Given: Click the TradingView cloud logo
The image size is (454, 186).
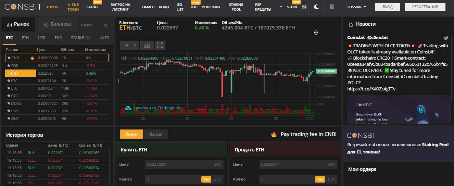Looking at the screenshot, I should [x=128, y=108].
